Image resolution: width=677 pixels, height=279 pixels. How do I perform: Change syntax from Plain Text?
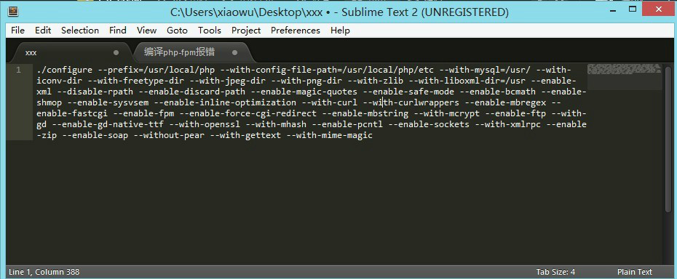pos(634,272)
